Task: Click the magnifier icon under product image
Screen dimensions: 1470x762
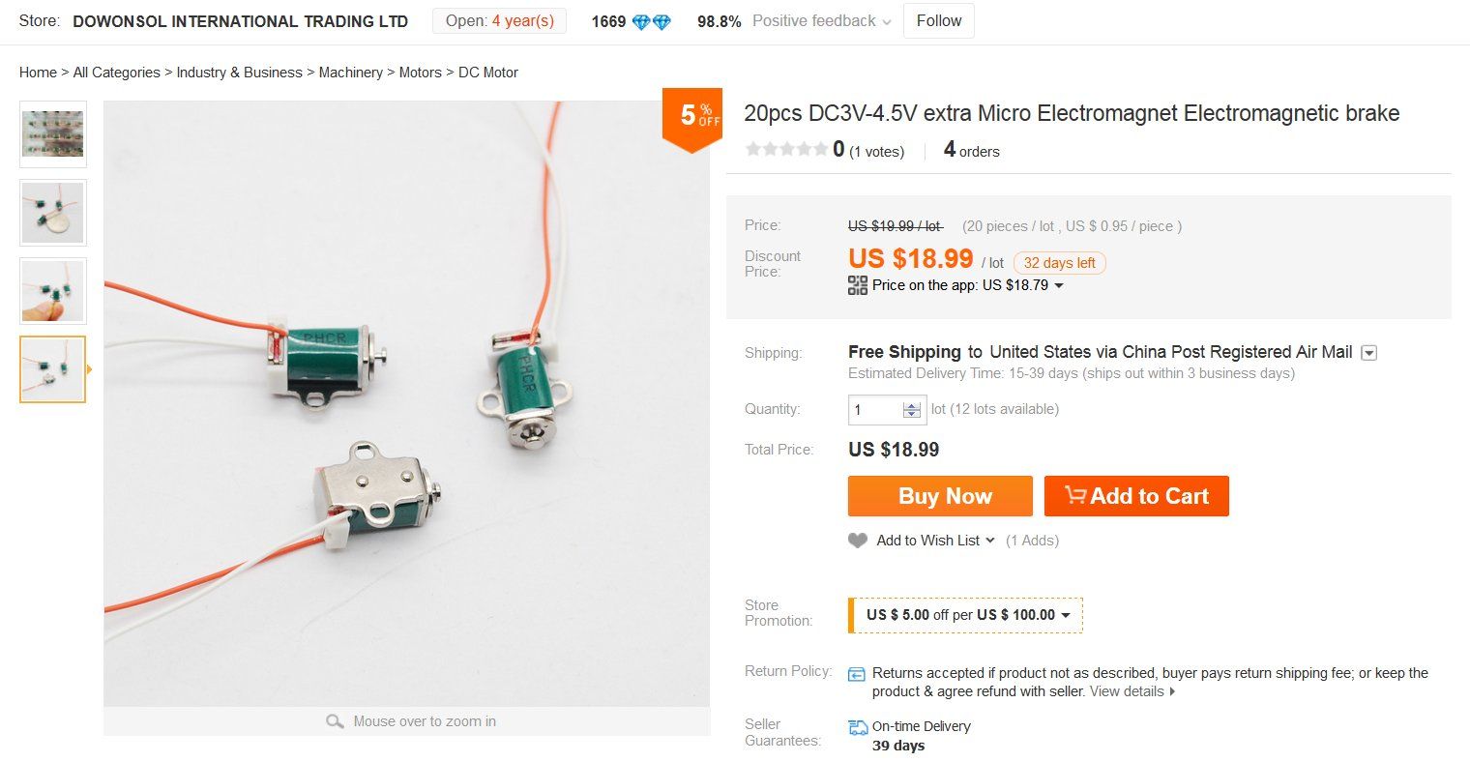Action: (335, 721)
